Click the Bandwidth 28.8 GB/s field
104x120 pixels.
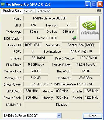point(86,78)
